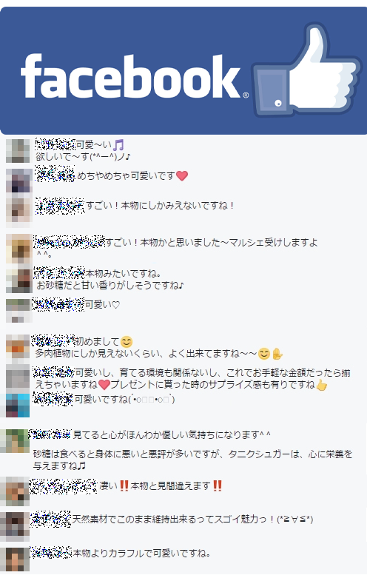Click the pointing finger emoji after 有りですね
The width and height of the screenshot is (367, 578).
321,385
